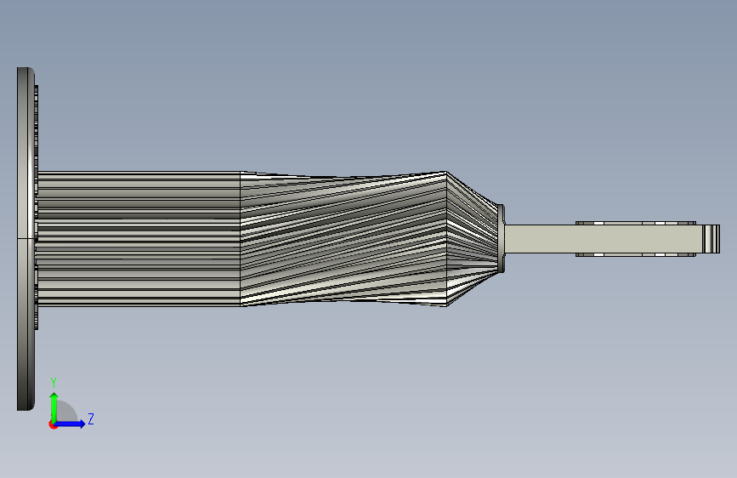Click the blue Z axis arrow of triad
Viewport: 737px width, 478px height.
click(70, 424)
